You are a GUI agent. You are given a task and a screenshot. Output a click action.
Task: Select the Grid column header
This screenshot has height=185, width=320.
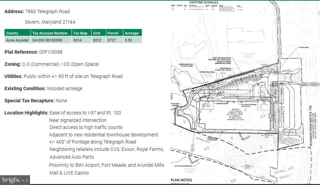pyautogui.click(x=97, y=33)
